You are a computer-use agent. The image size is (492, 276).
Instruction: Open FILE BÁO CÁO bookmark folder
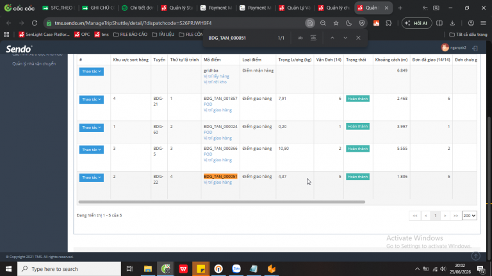click(130, 35)
